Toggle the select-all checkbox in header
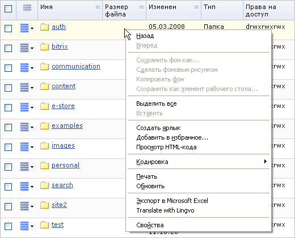 tap(9, 8)
